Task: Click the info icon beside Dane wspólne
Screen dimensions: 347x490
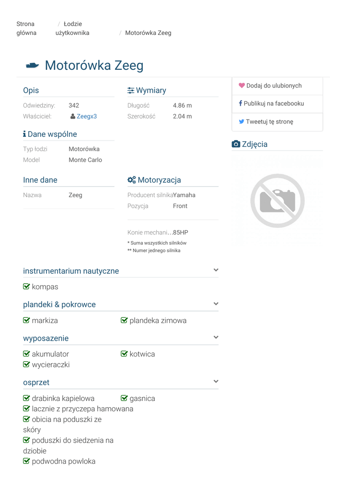Action: 24,134
